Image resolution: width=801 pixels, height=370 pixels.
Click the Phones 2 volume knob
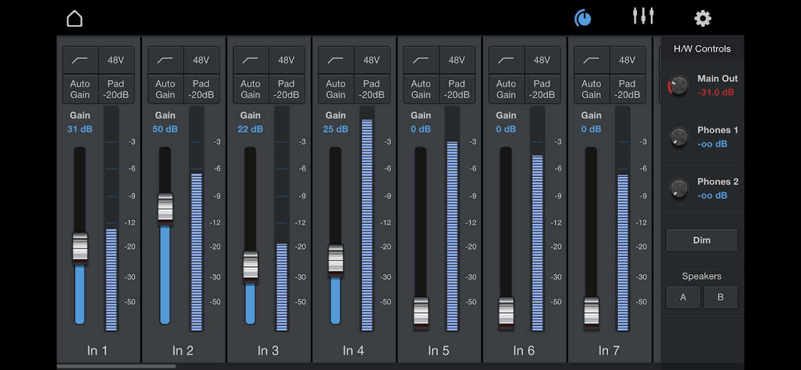pyautogui.click(x=678, y=188)
